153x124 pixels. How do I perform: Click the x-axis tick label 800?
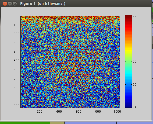pos(98,112)
